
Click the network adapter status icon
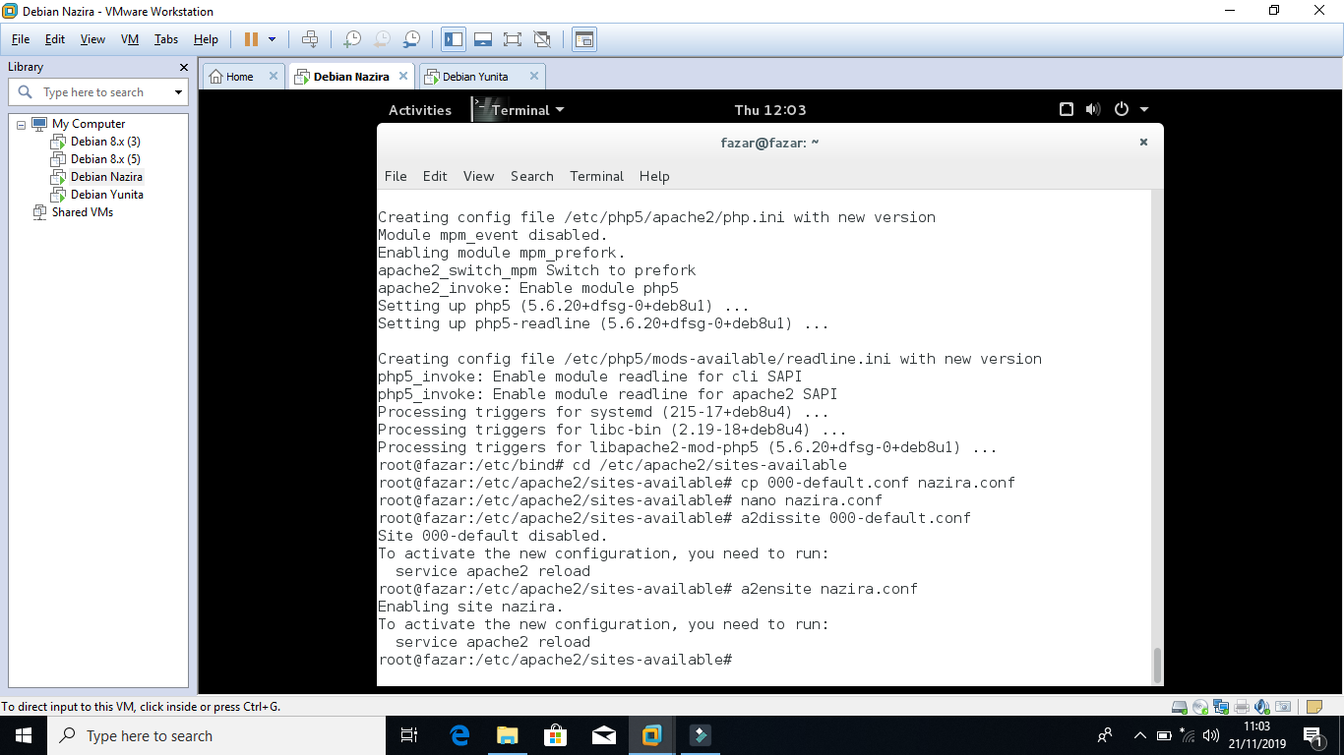(1221, 707)
